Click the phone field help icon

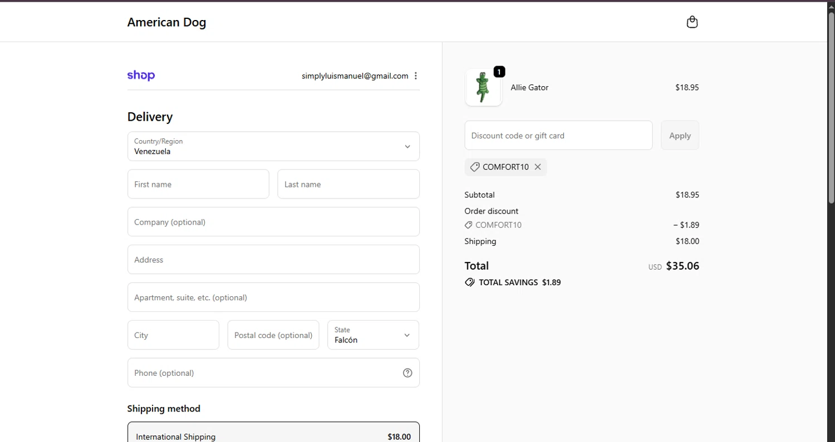(x=407, y=373)
